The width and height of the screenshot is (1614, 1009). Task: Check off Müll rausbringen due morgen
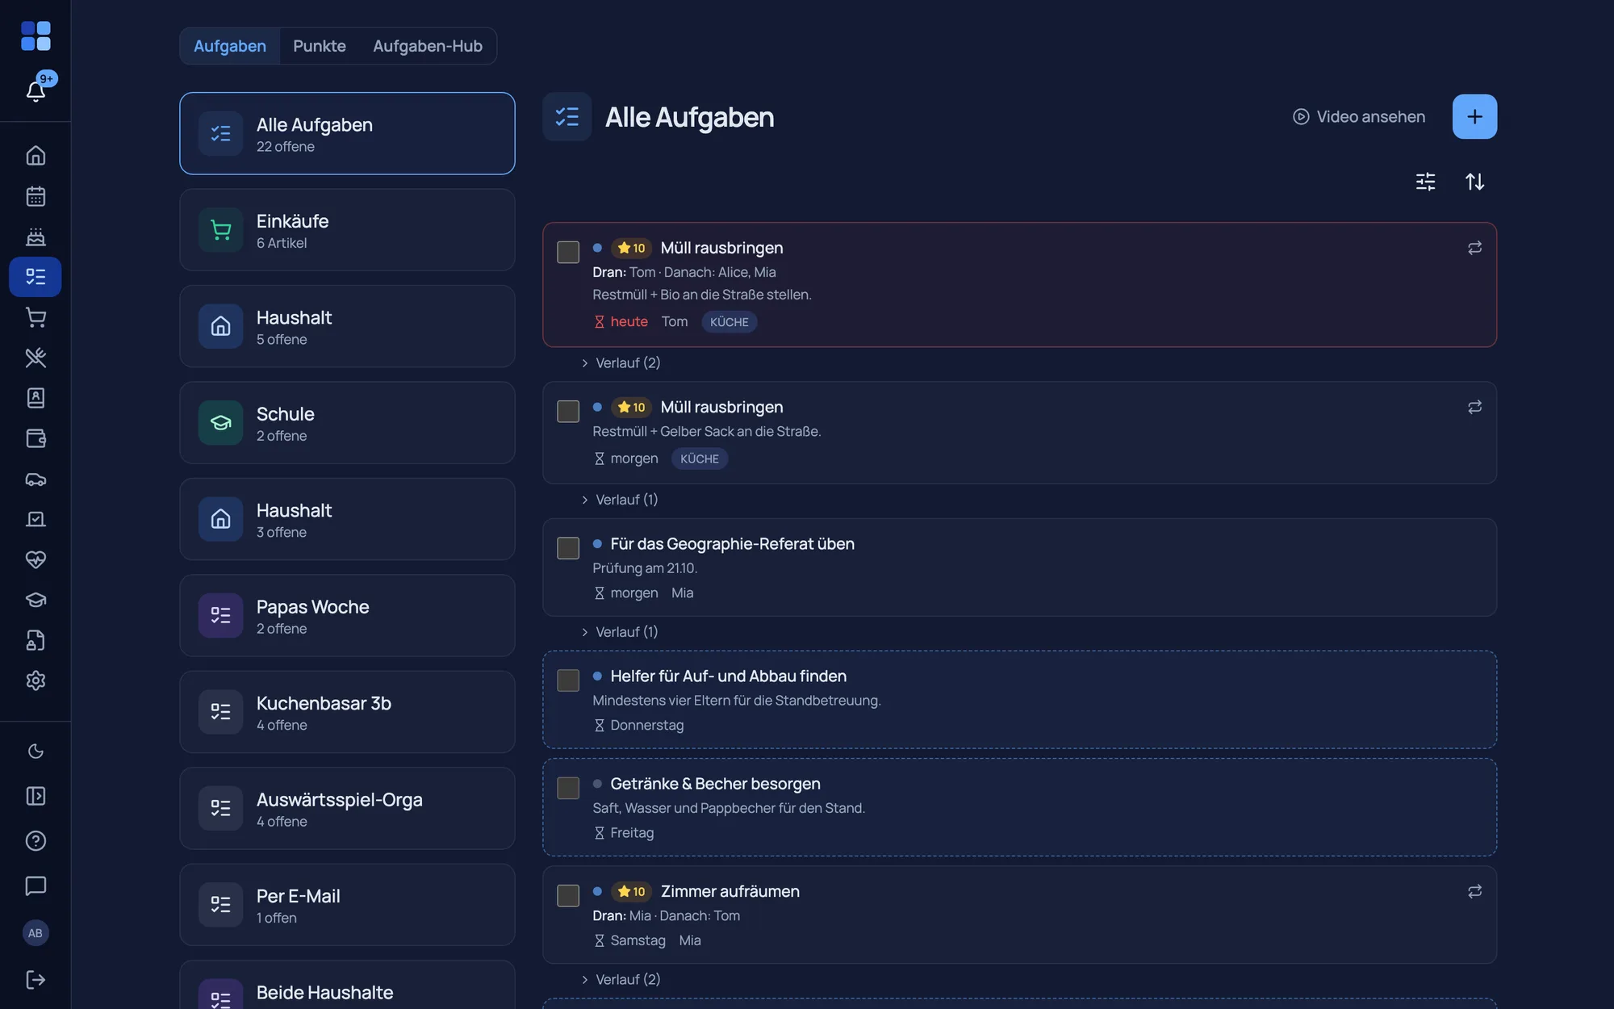[568, 411]
